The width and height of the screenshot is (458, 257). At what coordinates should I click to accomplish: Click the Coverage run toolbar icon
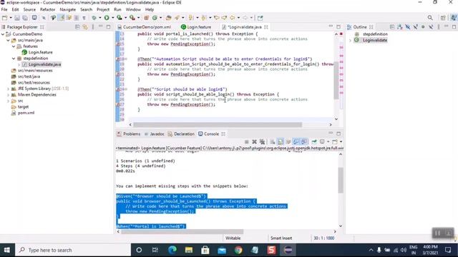coord(120,18)
